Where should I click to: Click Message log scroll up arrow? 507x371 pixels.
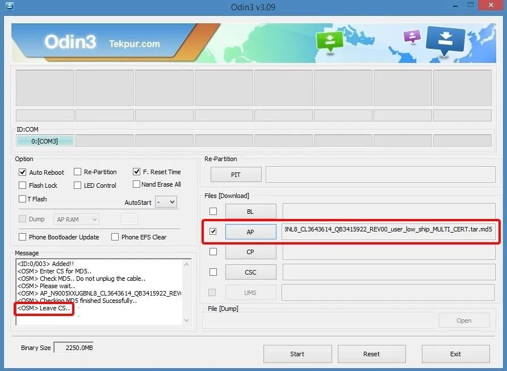point(187,264)
